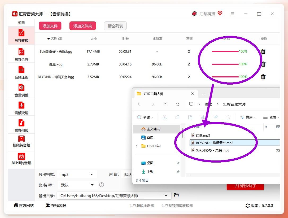
Task: Delete the BEYOND - 海阔天空.kgg row
Action: coord(263,77)
